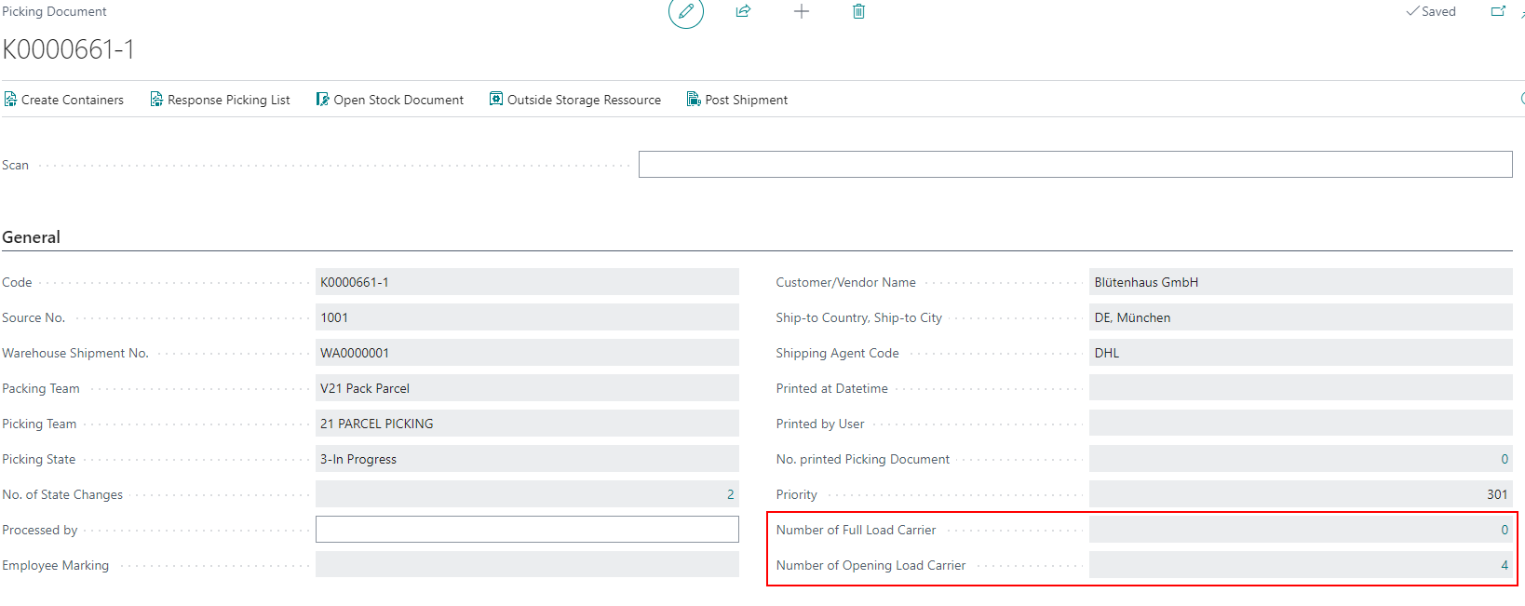This screenshot has width=1525, height=606.
Task: Focus the Scan input field
Action: [1074, 165]
